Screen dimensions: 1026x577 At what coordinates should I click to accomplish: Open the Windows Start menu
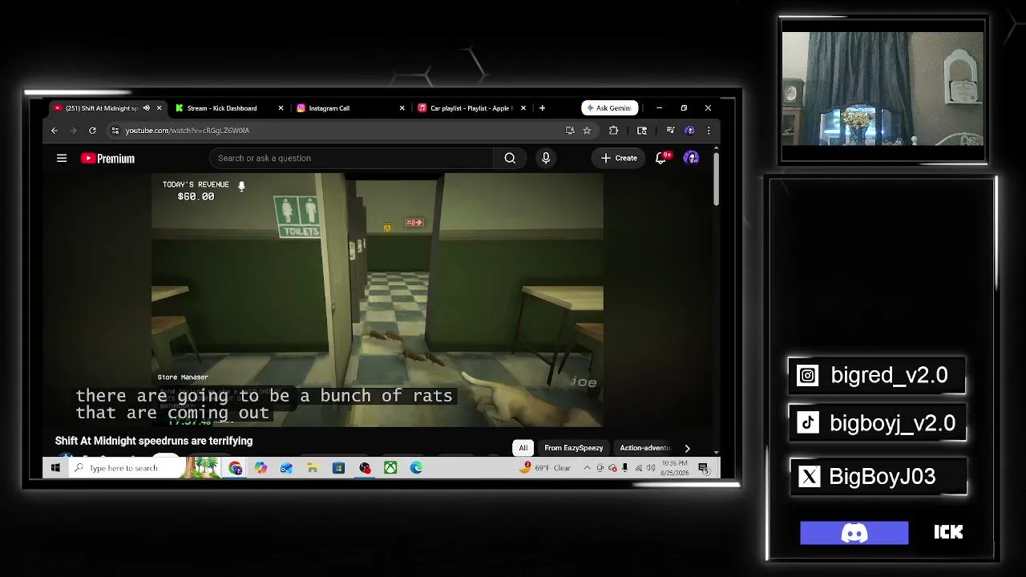click(x=55, y=468)
